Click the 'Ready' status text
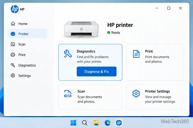The width and height of the screenshot is (193, 128). (116, 33)
